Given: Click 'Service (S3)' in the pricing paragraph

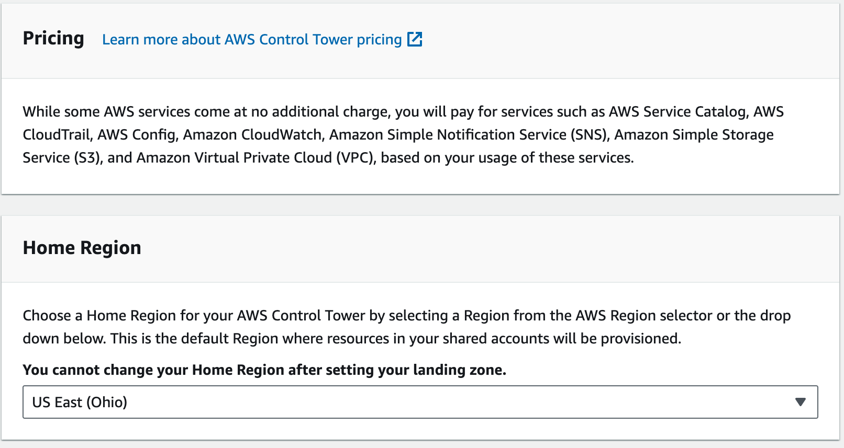Looking at the screenshot, I should pyautogui.click(x=62, y=158).
